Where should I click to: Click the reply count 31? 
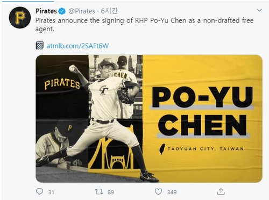[x=51, y=192]
